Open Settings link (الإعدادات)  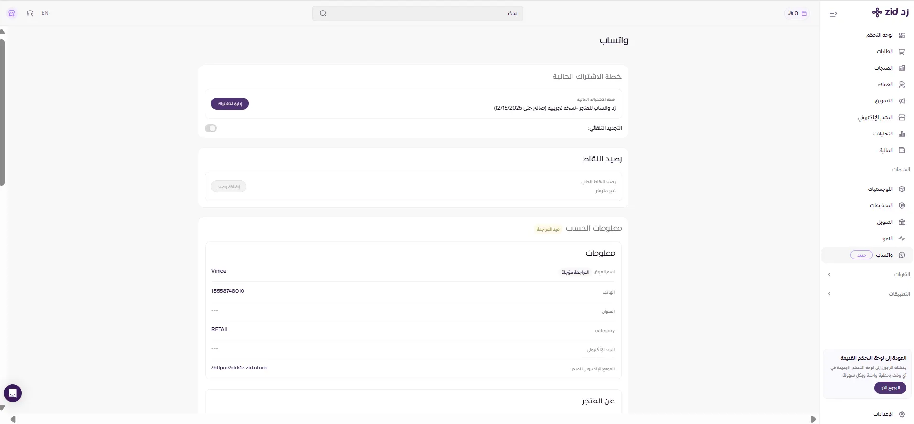tap(883, 414)
